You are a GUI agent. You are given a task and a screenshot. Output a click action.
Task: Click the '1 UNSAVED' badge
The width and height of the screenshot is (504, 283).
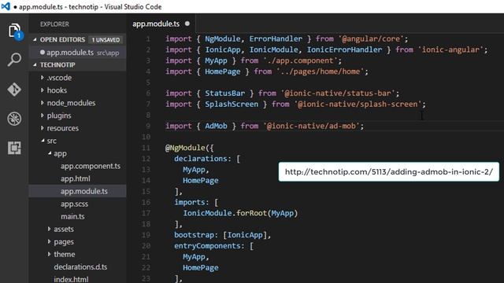point(106,40)
